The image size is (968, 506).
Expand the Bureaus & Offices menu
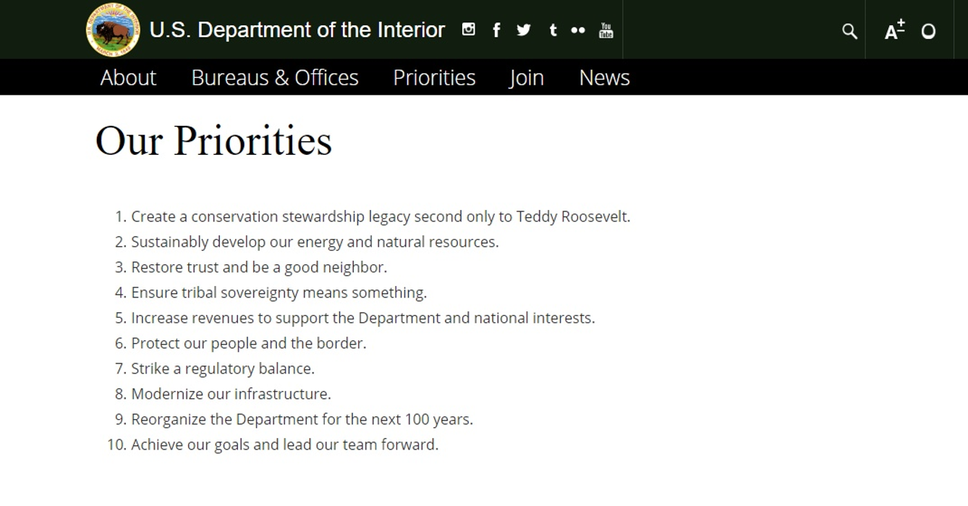[275, 77]
